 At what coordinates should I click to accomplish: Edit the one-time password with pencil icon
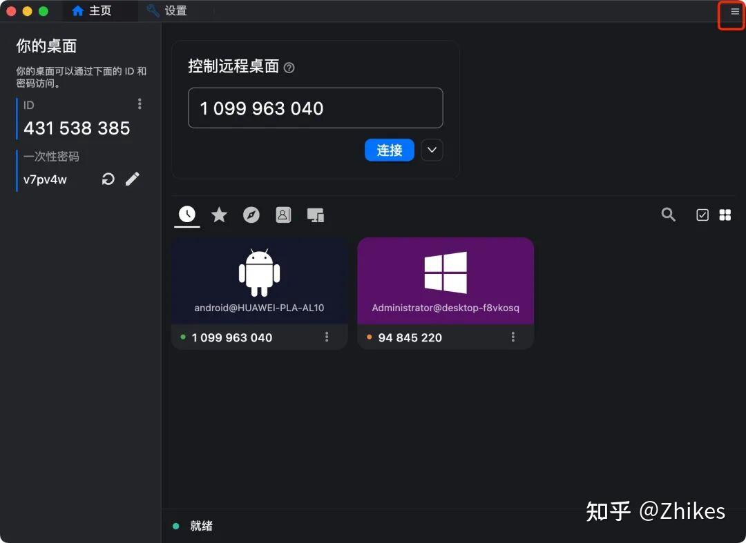click(x=133, y=179)
